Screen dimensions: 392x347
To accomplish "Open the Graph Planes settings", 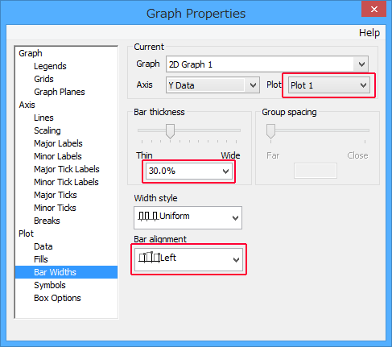I will [60, 92].
